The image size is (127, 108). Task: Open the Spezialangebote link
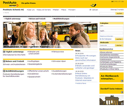tap(35, 64)
